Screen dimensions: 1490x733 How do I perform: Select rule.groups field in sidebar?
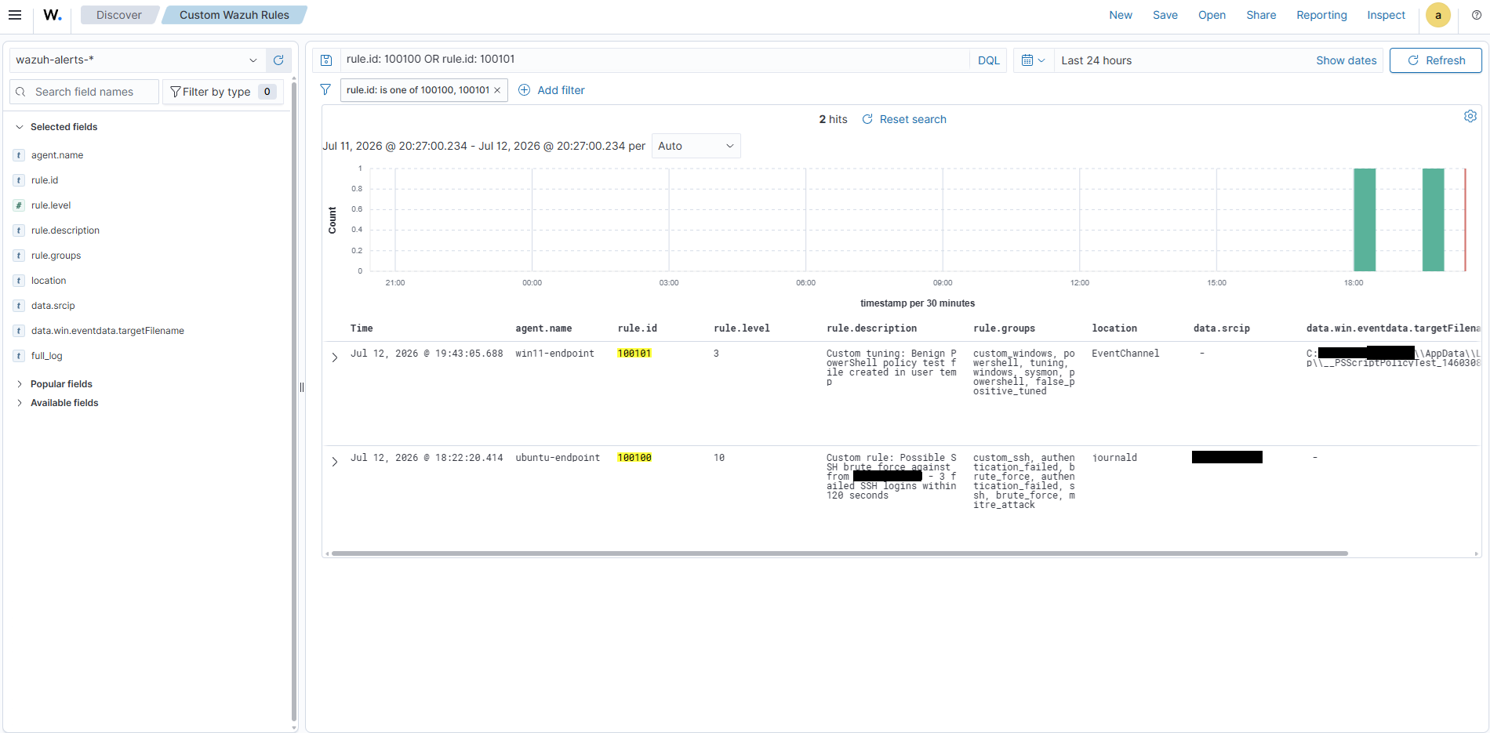pos(56,256)
